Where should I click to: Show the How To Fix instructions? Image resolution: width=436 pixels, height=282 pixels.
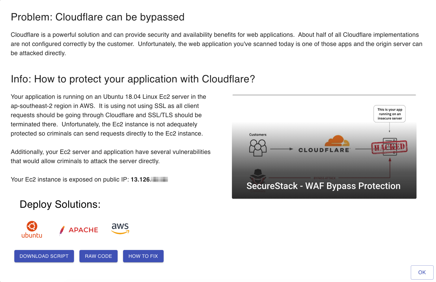pos(143,256)
